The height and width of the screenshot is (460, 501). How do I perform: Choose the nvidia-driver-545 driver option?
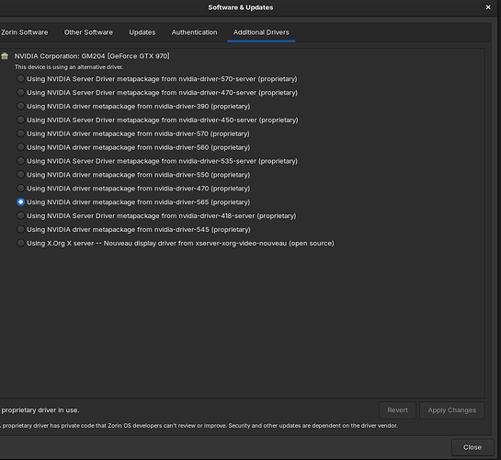tap(20, 229)
